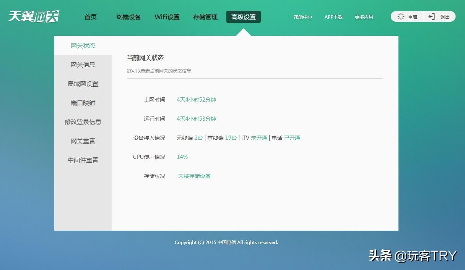Select 中间件重置 middleware reset option

(x=83, y=160)
